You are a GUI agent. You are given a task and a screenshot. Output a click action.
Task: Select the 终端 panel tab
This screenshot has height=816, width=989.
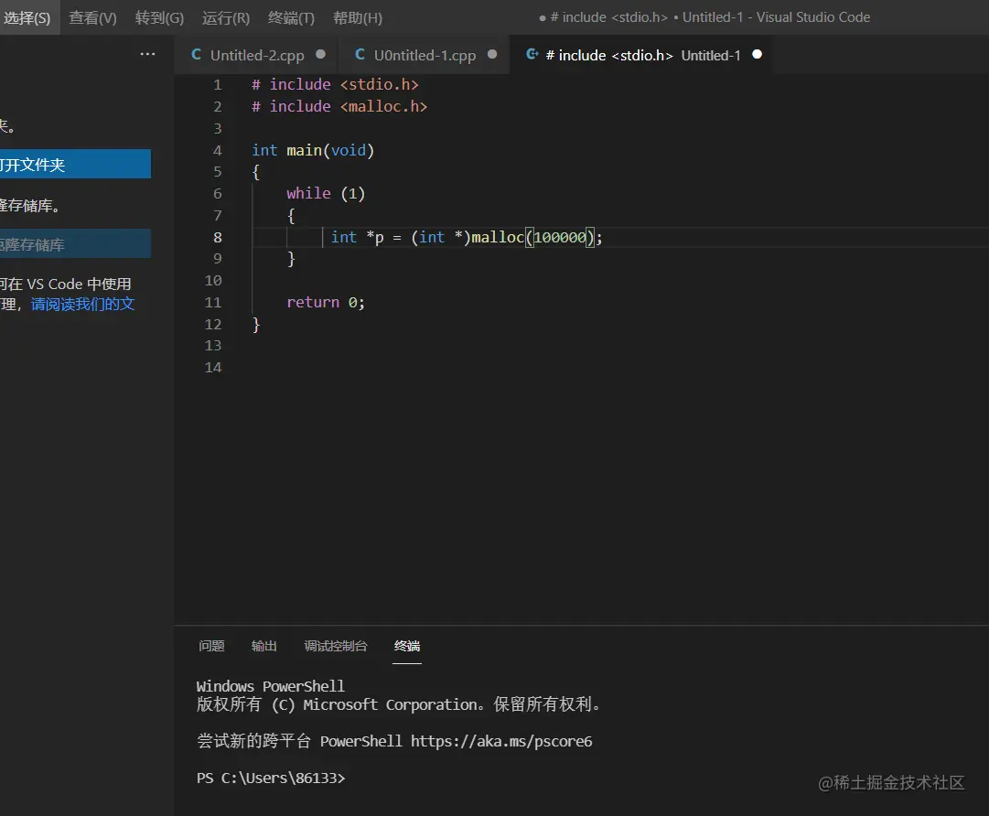[x=406, y=646]
